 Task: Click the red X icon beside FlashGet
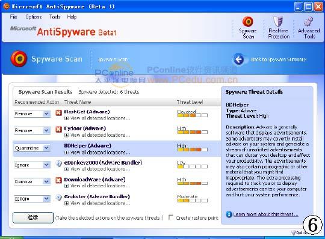click(58, 113)
